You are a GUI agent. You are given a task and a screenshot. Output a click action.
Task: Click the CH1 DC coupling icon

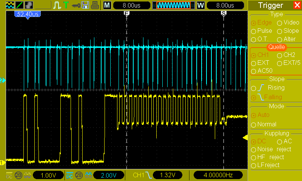(9, 175)
